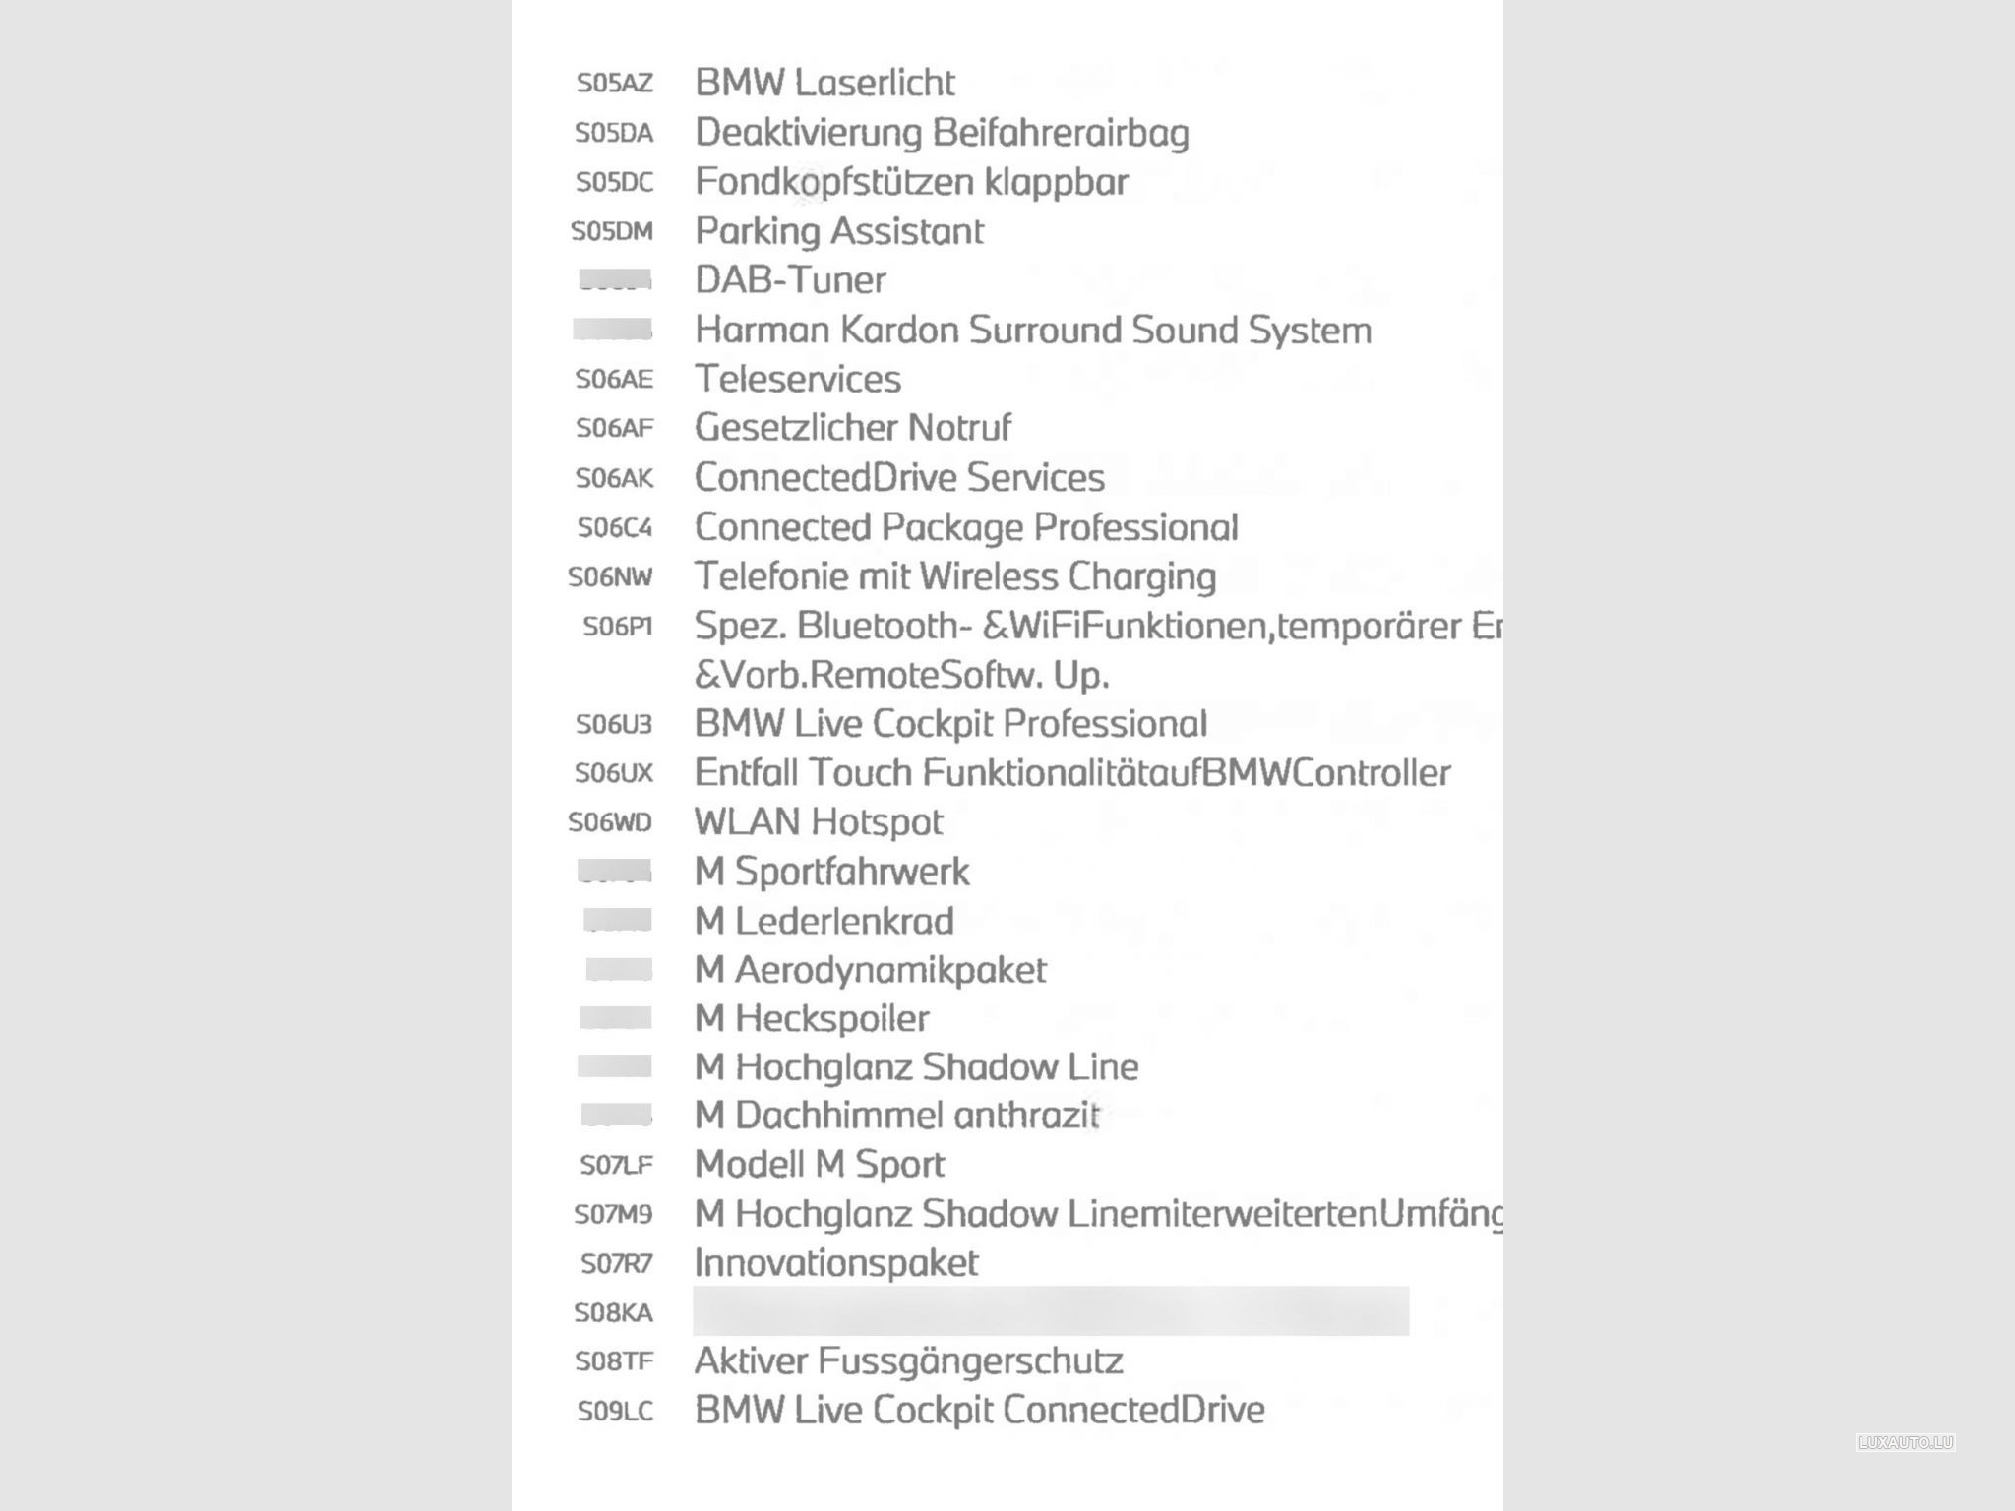Viewport: 2015px width, 1511px height.
Task: Select Modell M Sport entry
Action: tap(820, 1165)
